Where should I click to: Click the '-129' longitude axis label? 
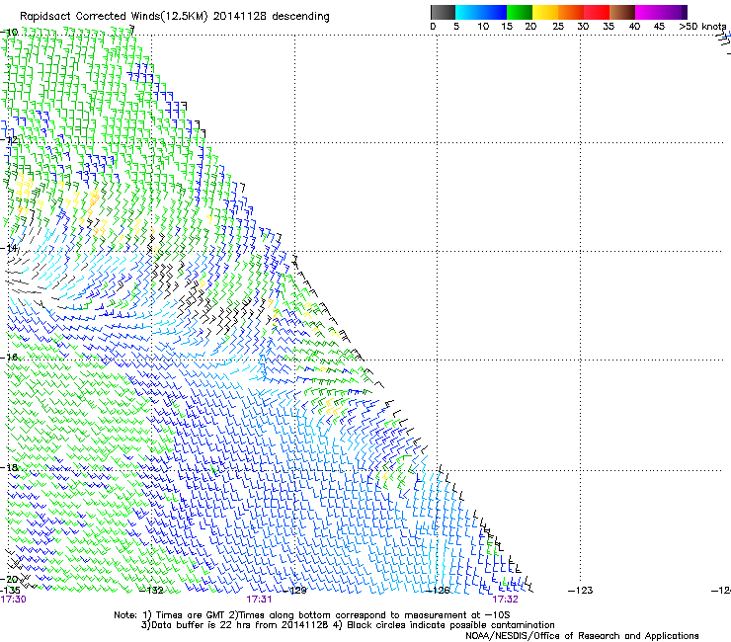point(295,591)
